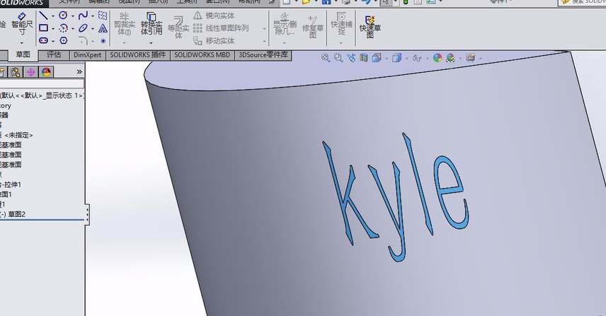This screenshot has width=606, height=316.
Task: Click the sketch Plane tool icon
Action: (103, 16)
